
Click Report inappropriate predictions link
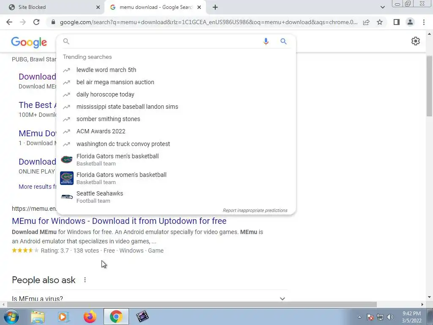(255, 210)
